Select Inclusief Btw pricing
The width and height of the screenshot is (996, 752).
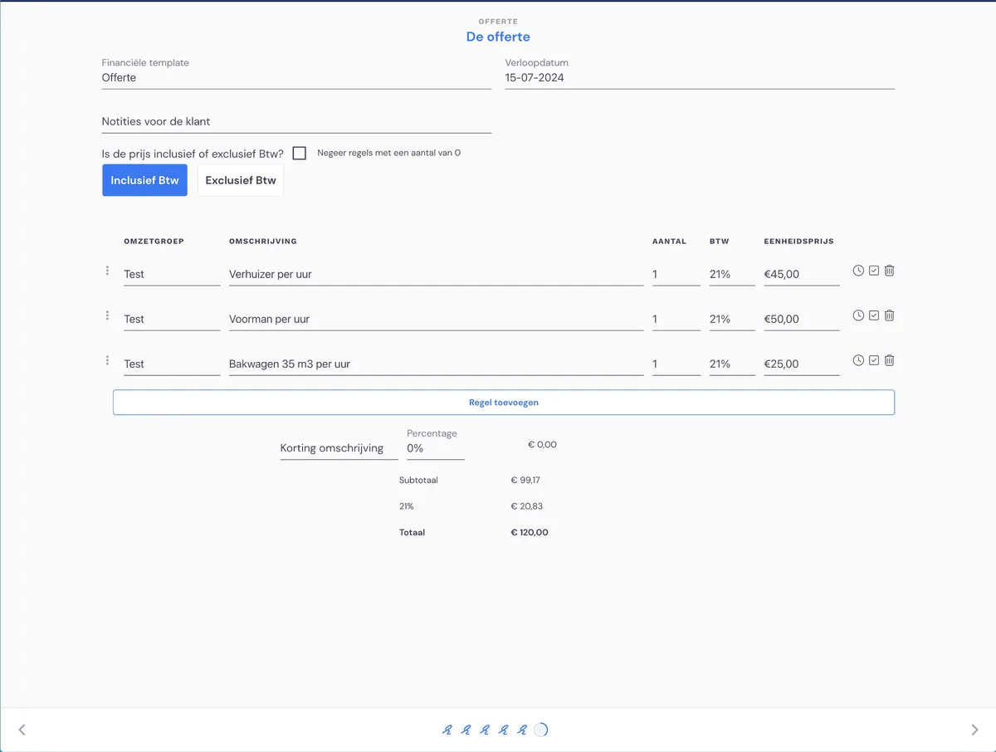[x=144, y=180]
